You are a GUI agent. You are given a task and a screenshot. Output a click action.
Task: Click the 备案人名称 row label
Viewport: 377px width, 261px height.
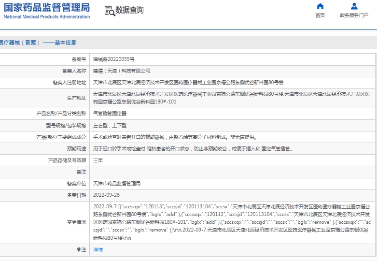(x=74, y=71)
